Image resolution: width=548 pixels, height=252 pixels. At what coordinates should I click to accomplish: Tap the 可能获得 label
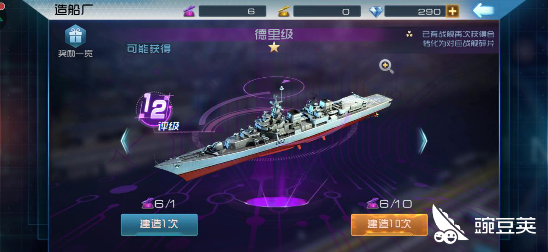(149, 48)
